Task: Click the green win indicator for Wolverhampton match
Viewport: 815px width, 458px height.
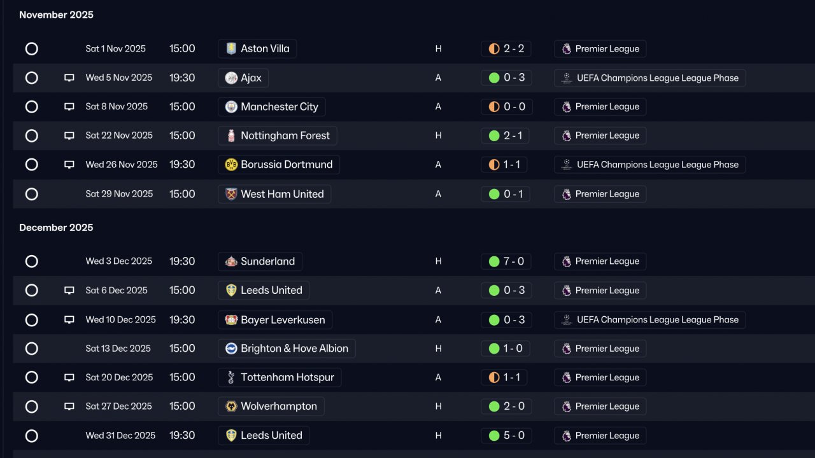Action: (x=494, y=406)
